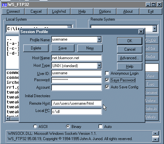Save the session profile
This screenshot has width=164, height=144.
tap(63, 48)
